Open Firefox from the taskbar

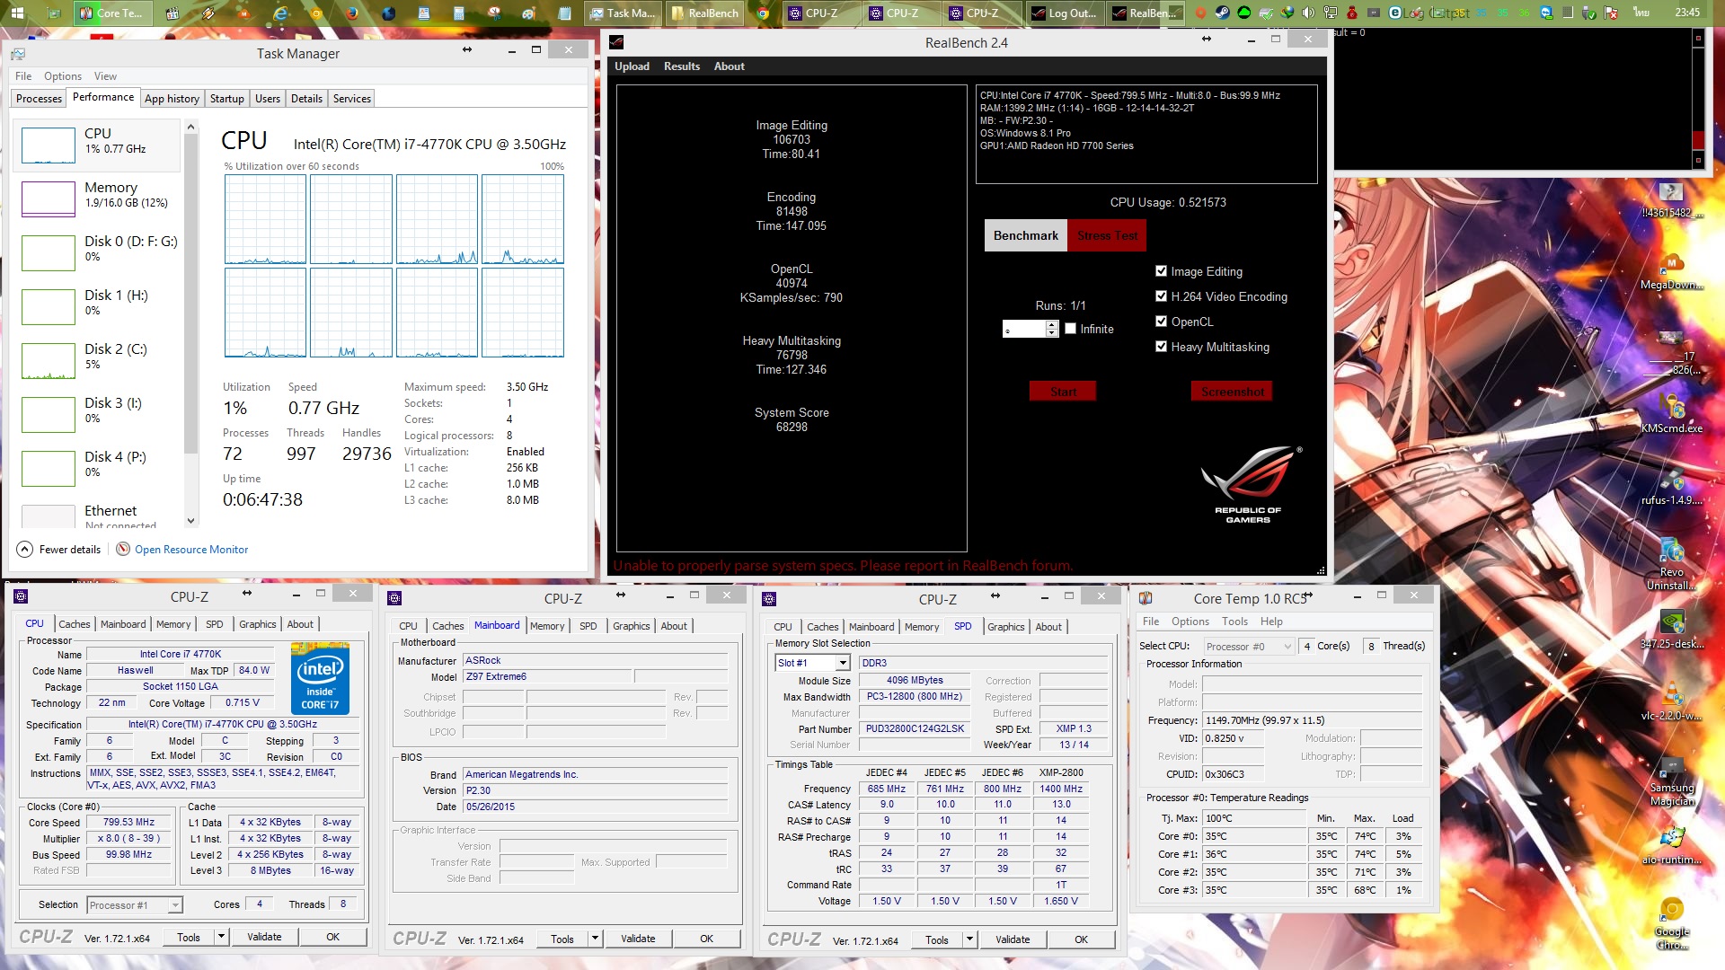click(x=351, y=13)
